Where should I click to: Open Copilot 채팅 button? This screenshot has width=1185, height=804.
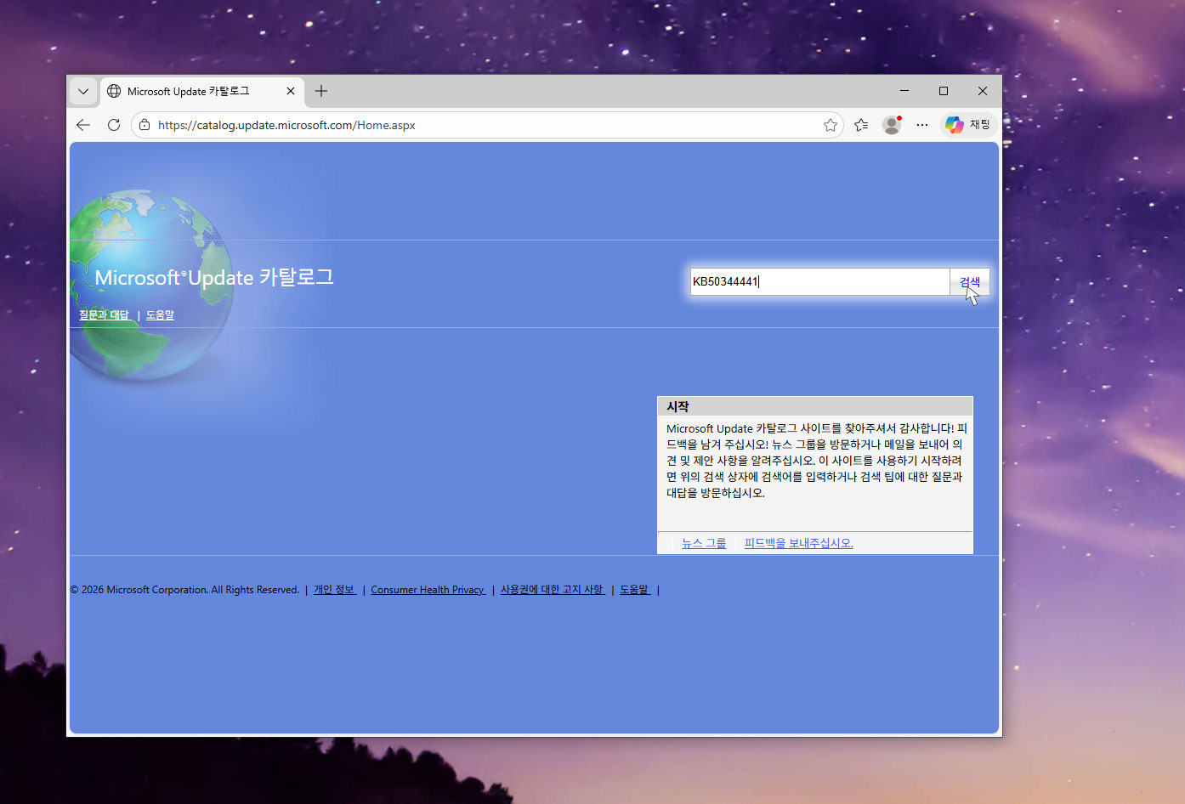968,125
